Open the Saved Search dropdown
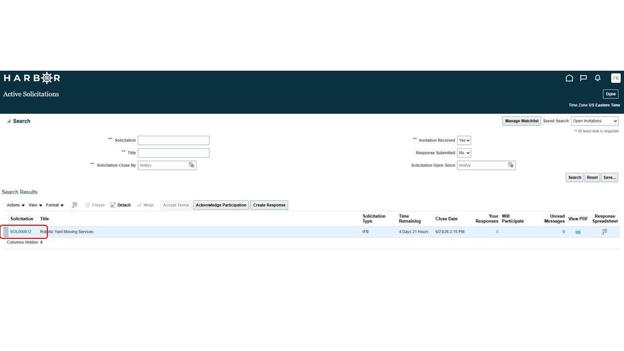 point(595,121)
